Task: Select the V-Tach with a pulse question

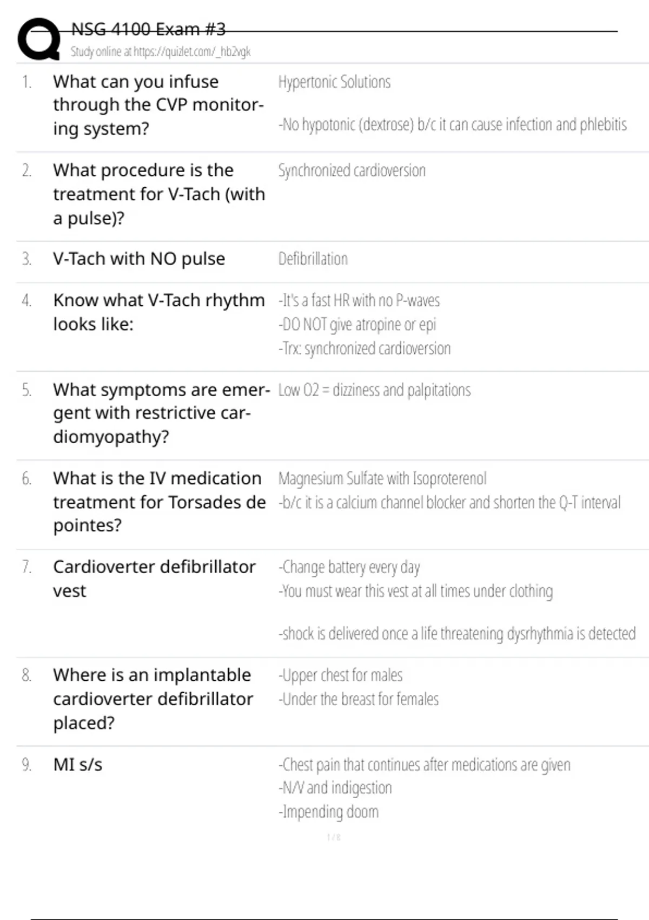Action: [x=159, y=194]
